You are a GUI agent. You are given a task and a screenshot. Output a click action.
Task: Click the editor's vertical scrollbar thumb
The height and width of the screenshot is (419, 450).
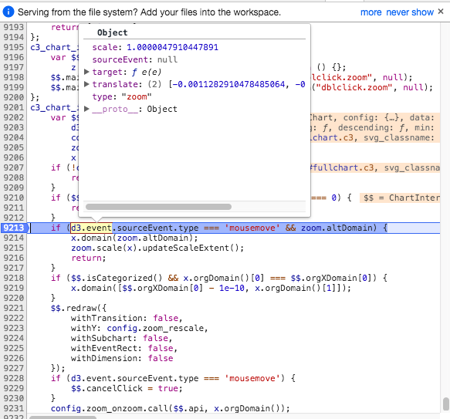pyautogui.click(x=445, y=404)
